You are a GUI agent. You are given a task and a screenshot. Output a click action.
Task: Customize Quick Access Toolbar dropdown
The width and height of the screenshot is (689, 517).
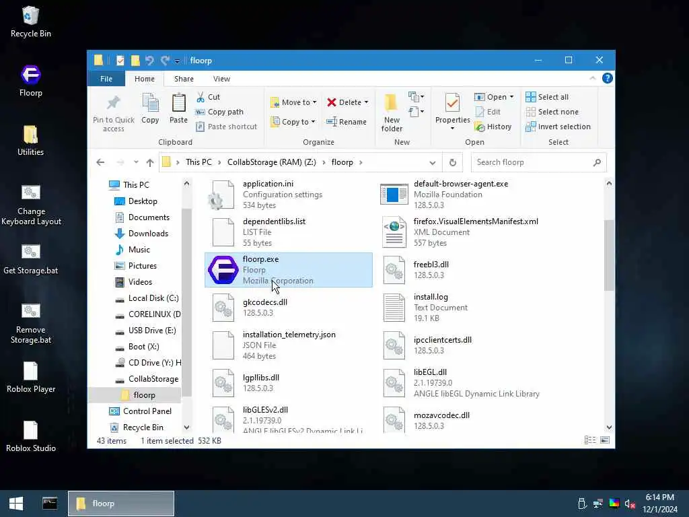[x=177, y=61]
